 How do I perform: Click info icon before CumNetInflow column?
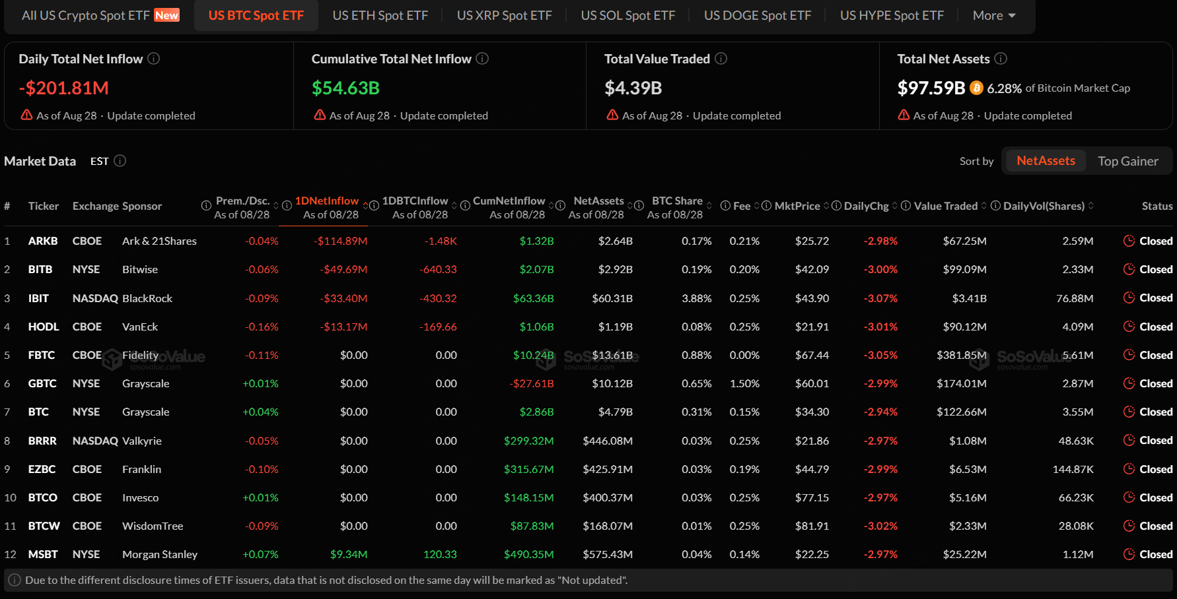(x=465, y=206)
